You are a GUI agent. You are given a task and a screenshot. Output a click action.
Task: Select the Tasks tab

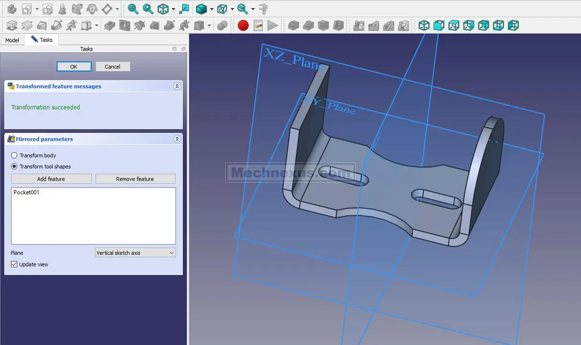[x=42, y=40]
